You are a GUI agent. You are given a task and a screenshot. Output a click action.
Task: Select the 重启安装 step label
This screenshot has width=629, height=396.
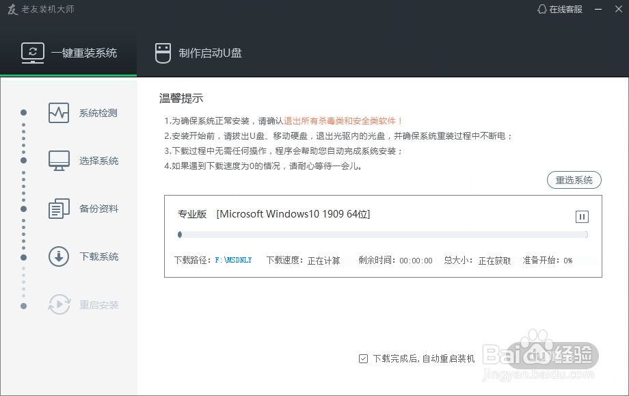[x=98, y=305]
